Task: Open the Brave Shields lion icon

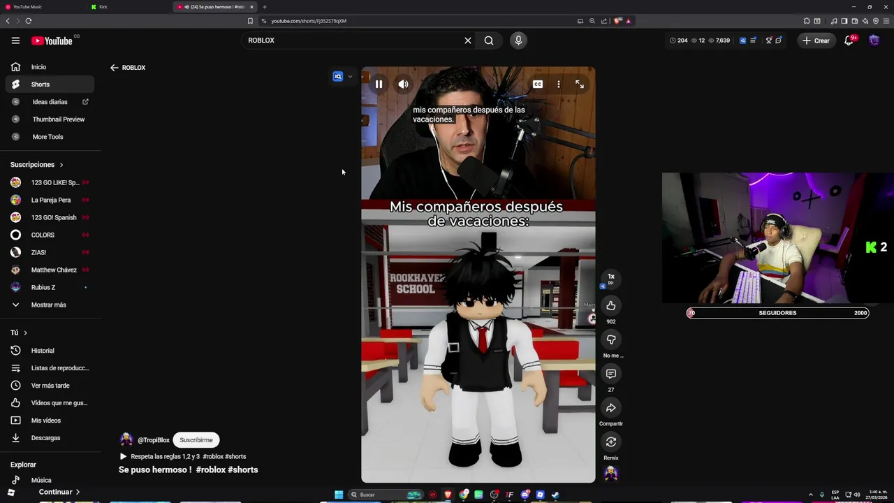Action: click(x=618, y=21)
